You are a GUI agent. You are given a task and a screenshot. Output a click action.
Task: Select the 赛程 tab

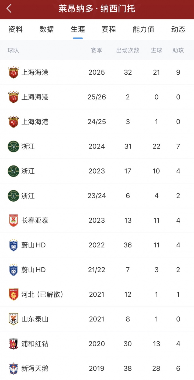109,29
